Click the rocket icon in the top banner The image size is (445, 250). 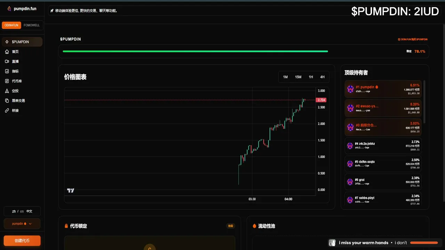point(52,11)
